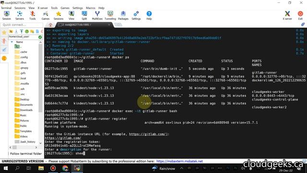This screenshot has height=173, width=307.
Task: Select the Split toolbar icon
Action: [x=84, y=15]
